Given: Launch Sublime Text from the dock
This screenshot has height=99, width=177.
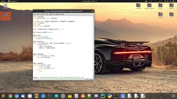Looking at the screenshot, I should (3, 96).
